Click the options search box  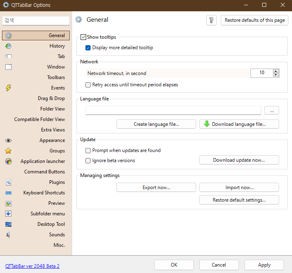click(x=36, y=21)
